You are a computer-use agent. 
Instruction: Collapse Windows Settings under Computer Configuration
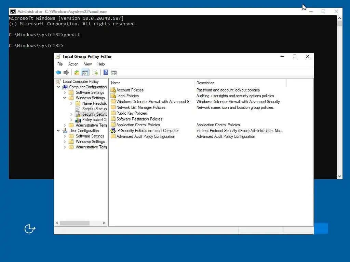tap(65, 98)
